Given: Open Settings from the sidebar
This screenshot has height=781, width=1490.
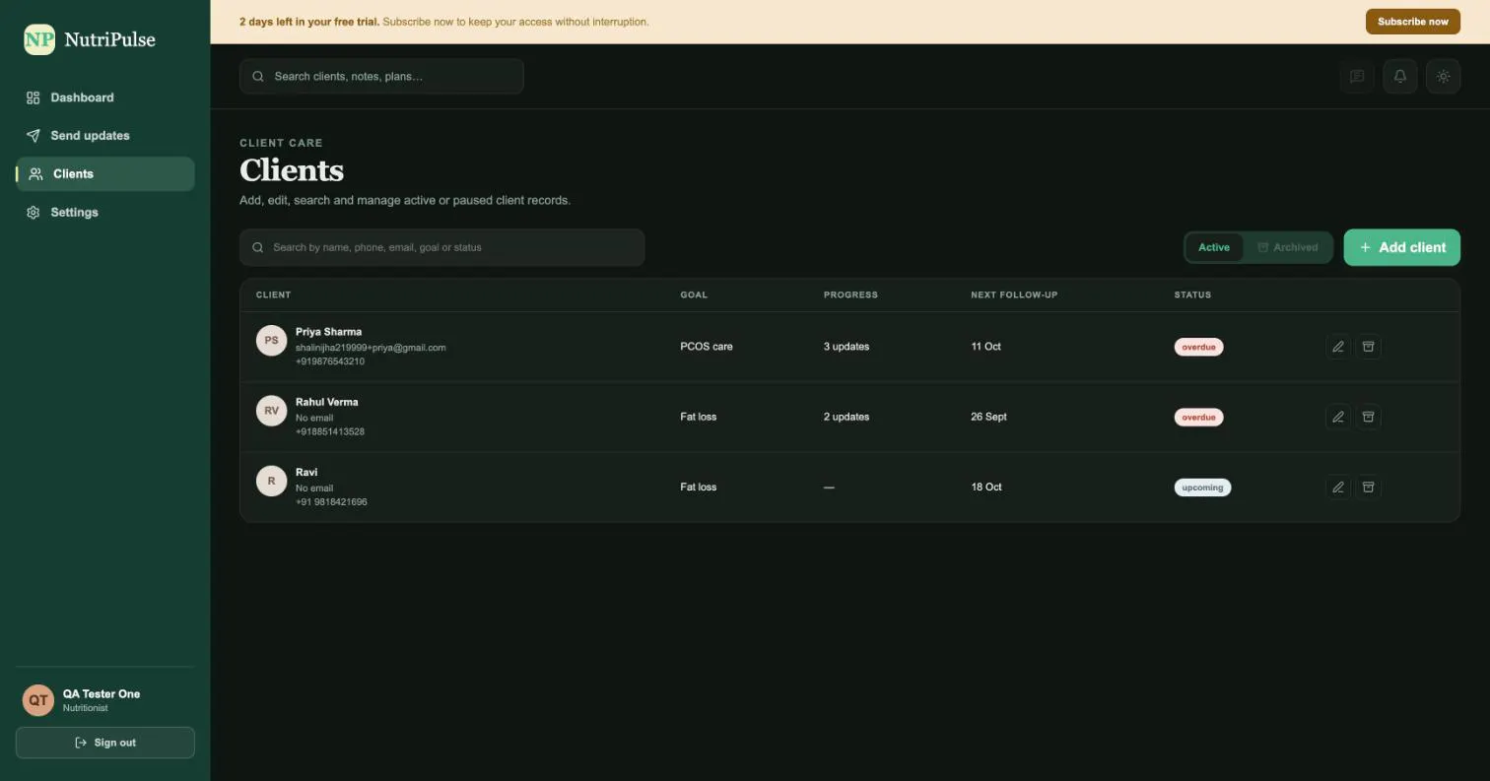Looking at the screenshot, I should pyautogui.click(x=105, y=213).
